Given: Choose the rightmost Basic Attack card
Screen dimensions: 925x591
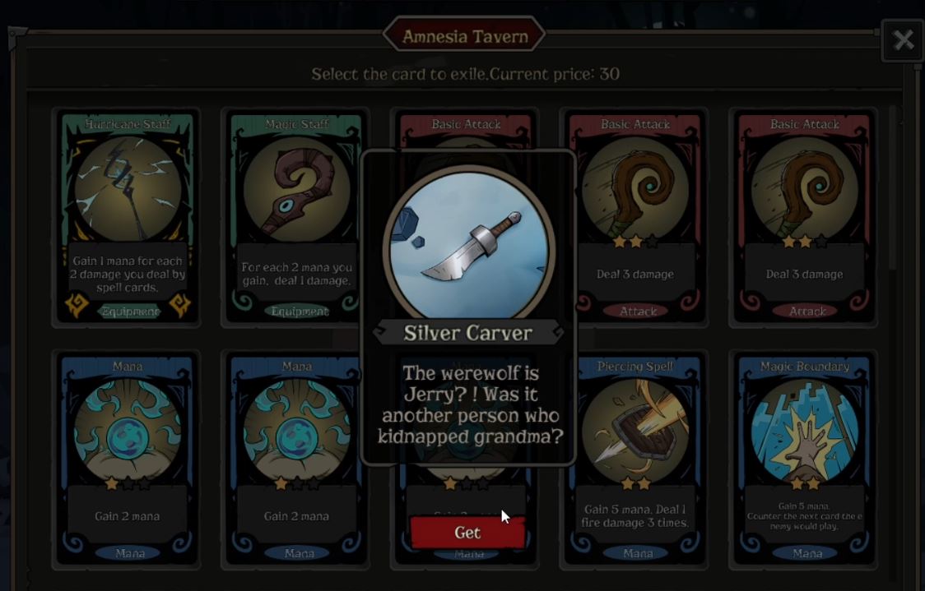Looking at the screenshot, I should click(804, 218).
